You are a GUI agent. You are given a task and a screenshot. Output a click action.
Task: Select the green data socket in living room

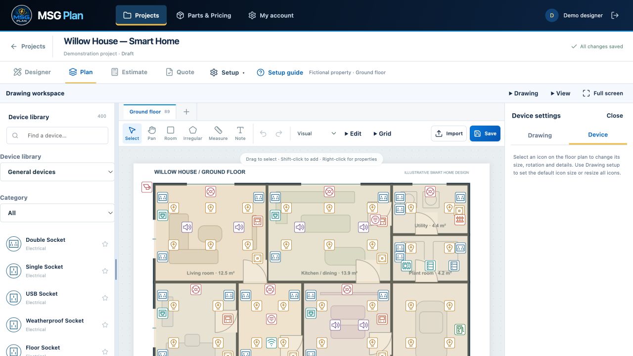click(163, 215)
